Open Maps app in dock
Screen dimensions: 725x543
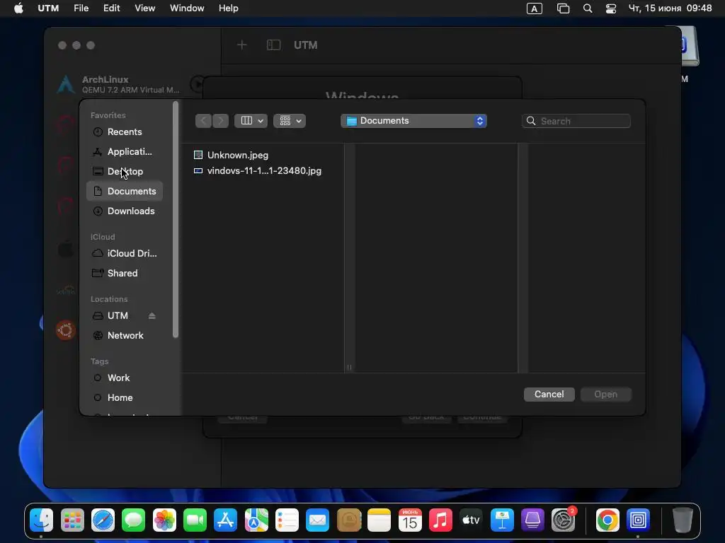point(256,520)
